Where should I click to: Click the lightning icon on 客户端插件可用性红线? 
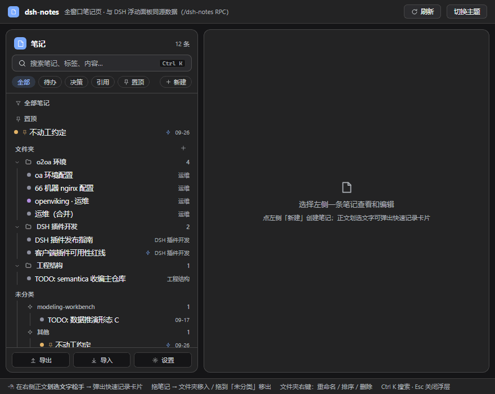(148, 253)
